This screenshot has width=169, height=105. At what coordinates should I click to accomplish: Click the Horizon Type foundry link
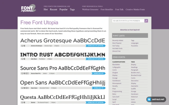pos(48,46)
